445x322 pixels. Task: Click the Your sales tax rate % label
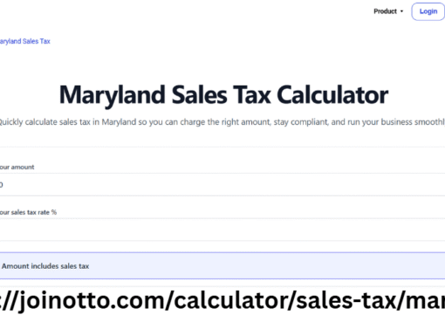click(28, 212)
